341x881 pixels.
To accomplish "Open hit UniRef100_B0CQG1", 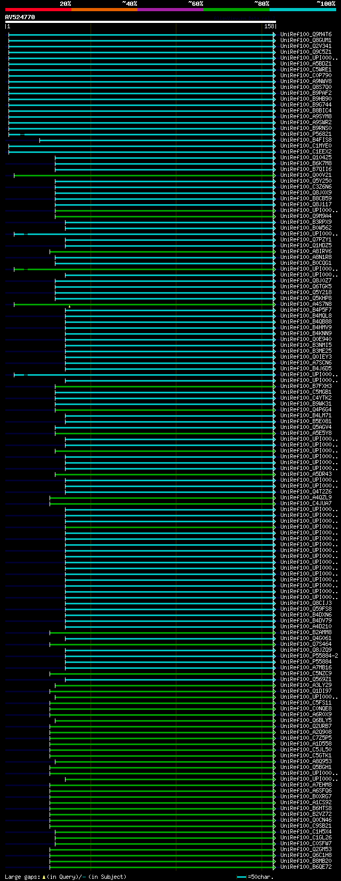I will pos(306,263).
